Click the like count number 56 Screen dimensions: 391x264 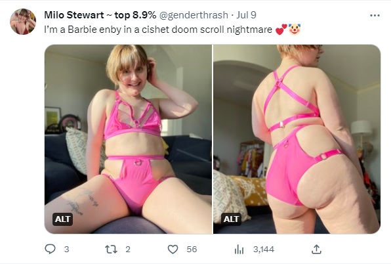coord(192,250)
